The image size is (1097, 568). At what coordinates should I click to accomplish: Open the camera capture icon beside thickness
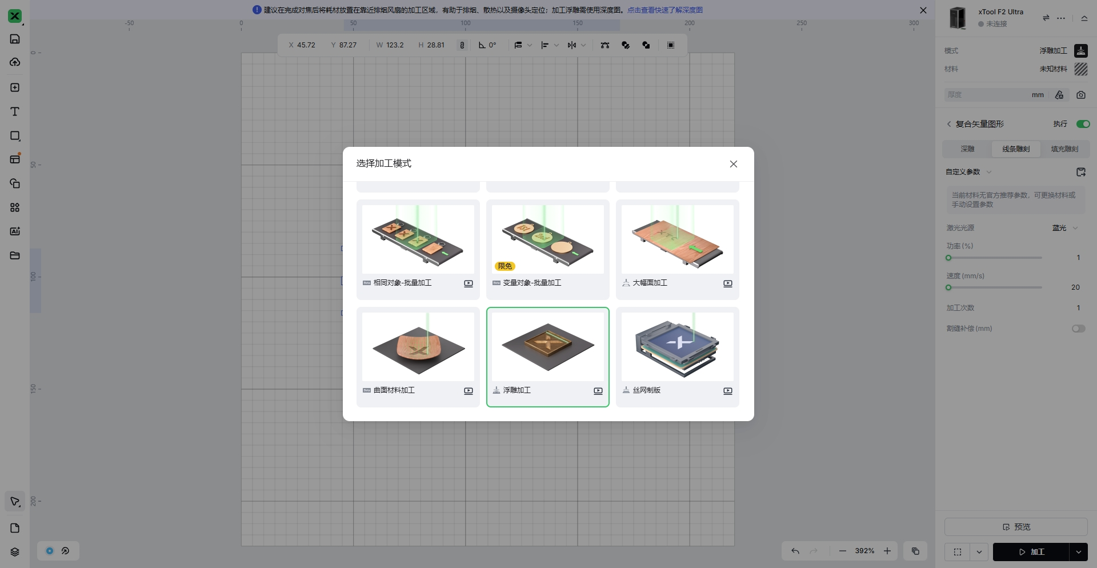coord(1081,95)
